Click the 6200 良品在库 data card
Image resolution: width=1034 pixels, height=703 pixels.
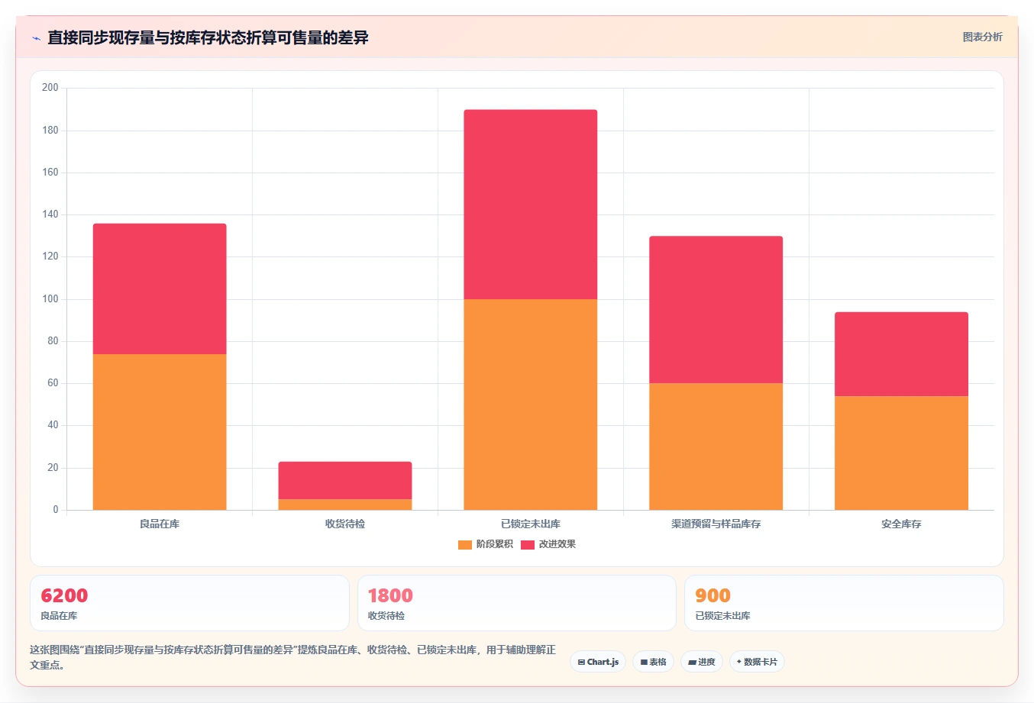pos(189,603)
